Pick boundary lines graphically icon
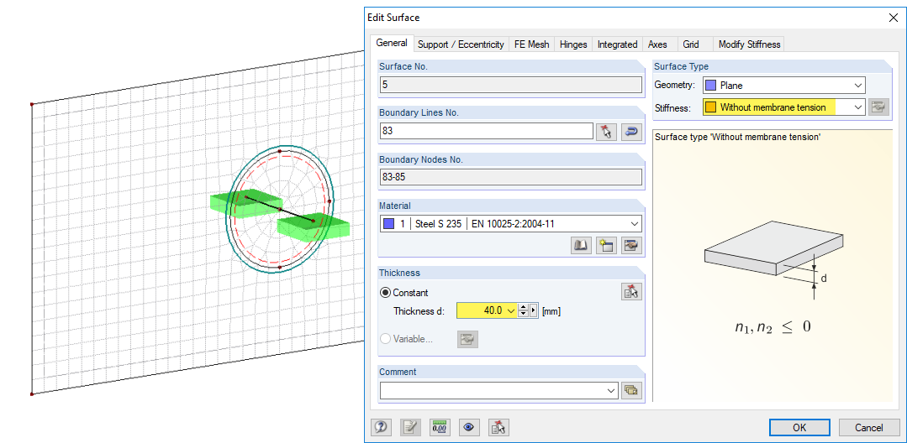The height and width of the screenshot is (443, 907). 605,132
